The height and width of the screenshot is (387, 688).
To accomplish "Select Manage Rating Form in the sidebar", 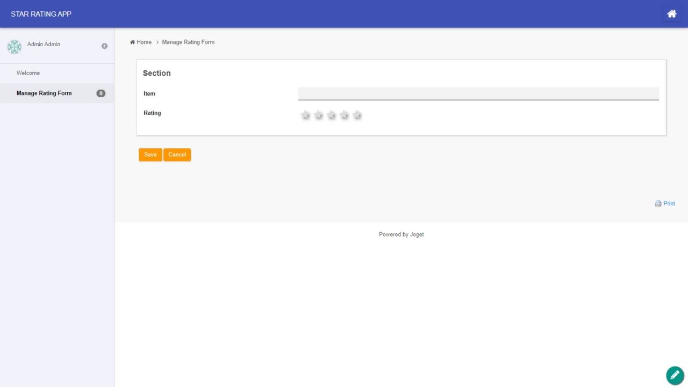I will point(44,94).
